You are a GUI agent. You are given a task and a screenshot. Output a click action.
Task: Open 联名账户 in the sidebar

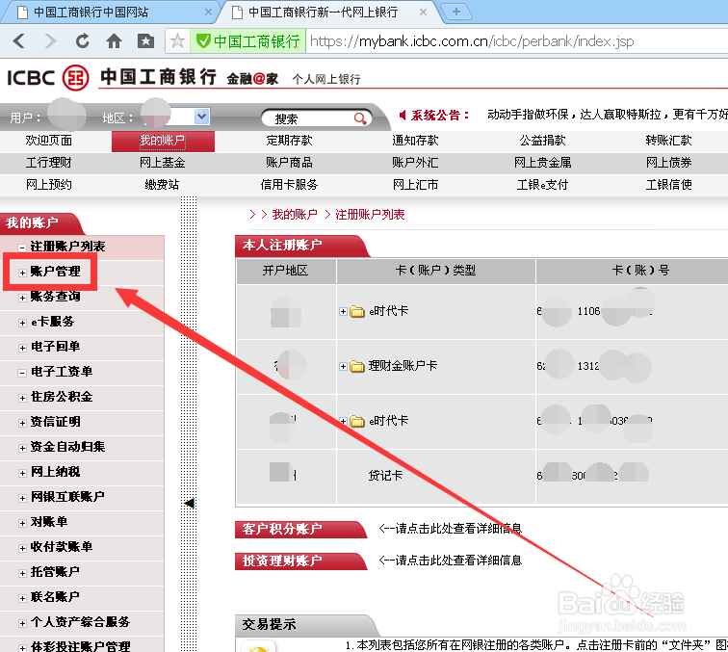pos(55,597)
